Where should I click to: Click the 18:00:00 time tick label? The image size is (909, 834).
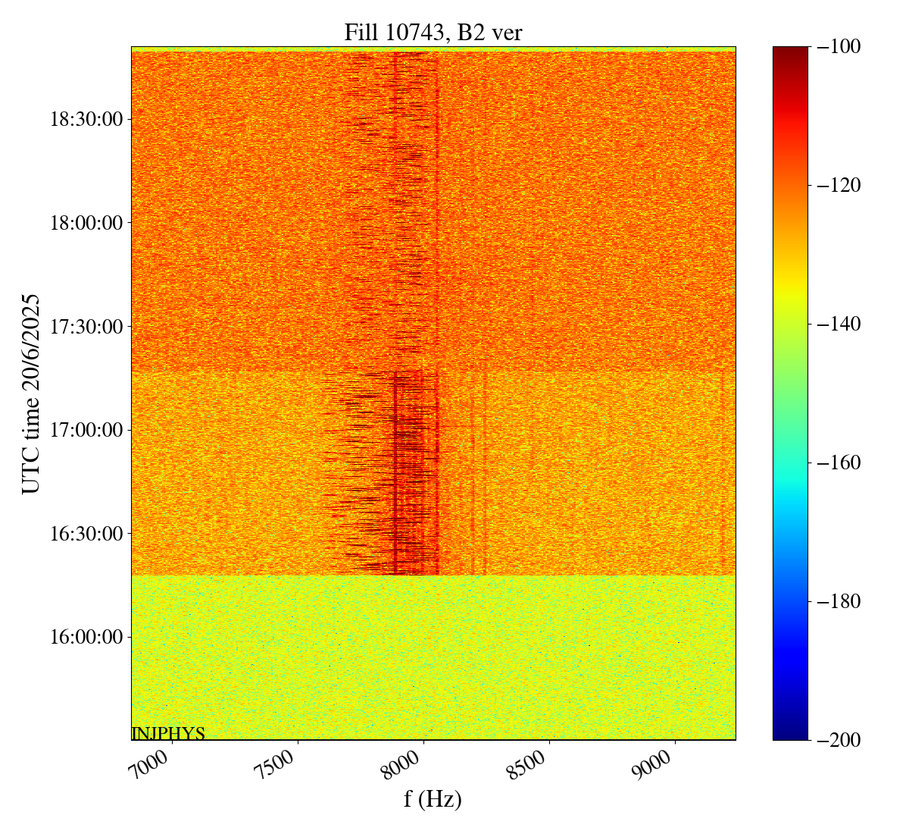click(x=86, y=223)
